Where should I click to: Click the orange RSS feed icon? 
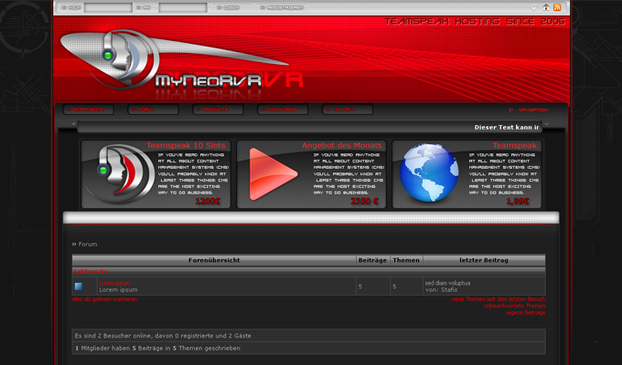557,7
